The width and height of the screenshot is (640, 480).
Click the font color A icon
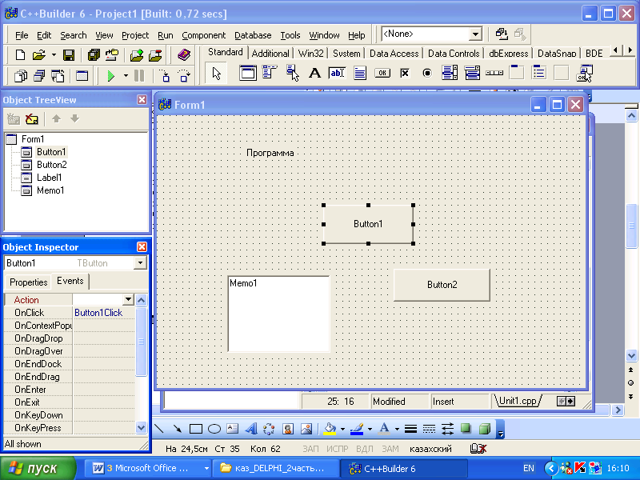[x=384, y=429]
